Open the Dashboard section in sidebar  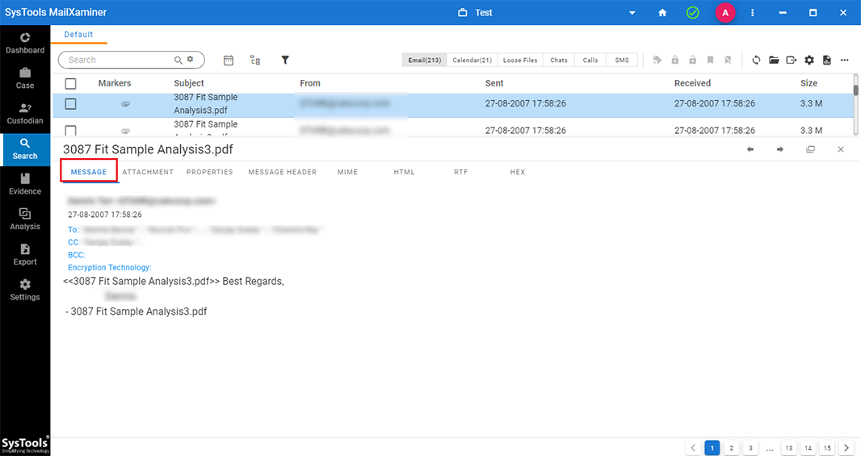coord(25,44)
